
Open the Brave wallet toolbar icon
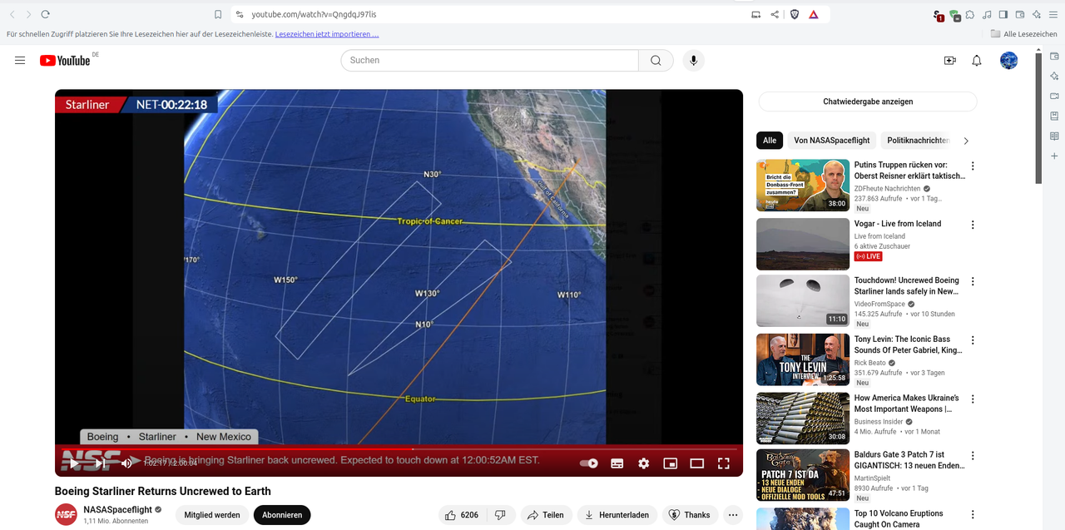point(1020,14)
